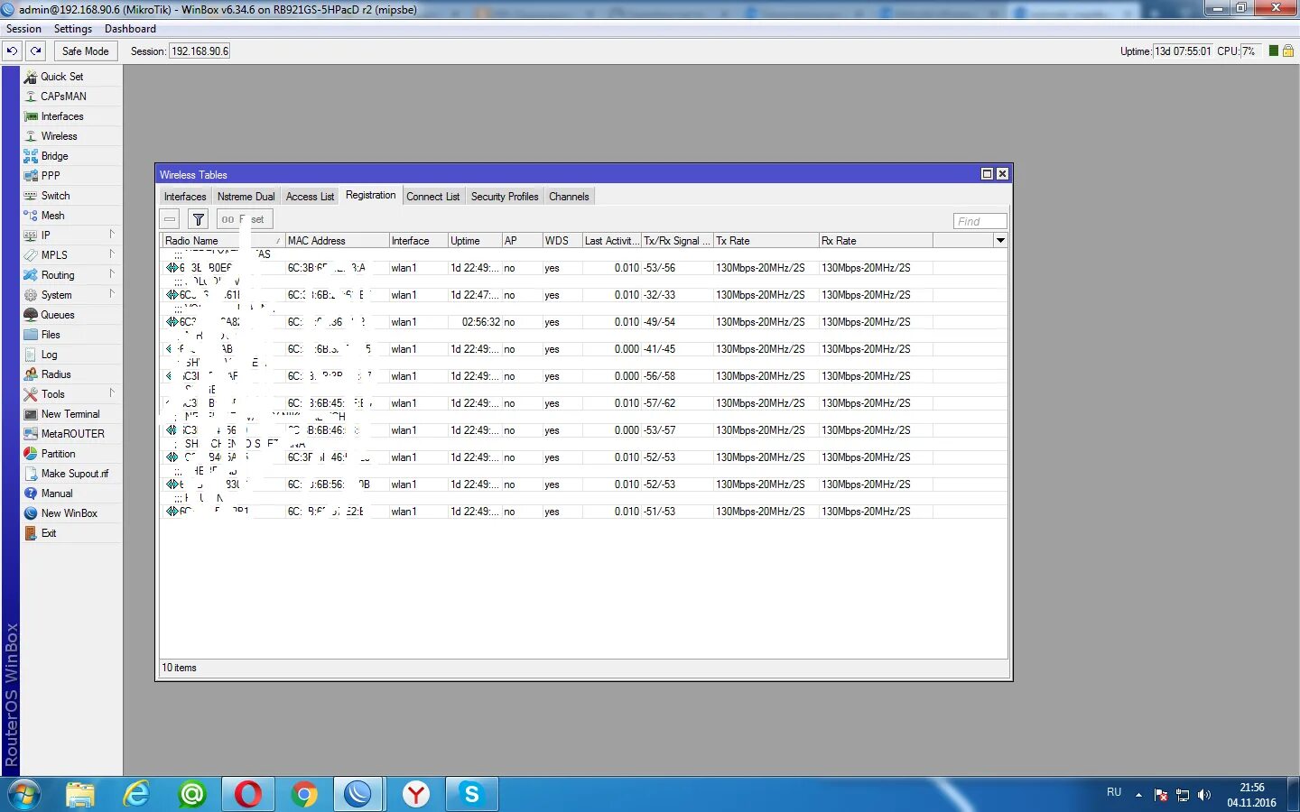
Task: Show hidden tray icons arrow
Action: point(1138,795)
